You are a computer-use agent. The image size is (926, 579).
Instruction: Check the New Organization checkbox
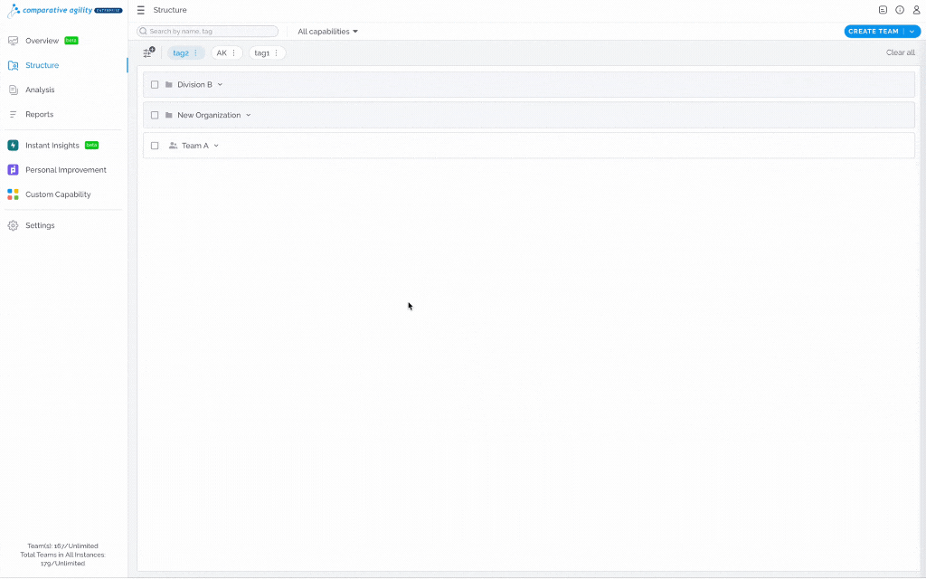pos(155,115)
